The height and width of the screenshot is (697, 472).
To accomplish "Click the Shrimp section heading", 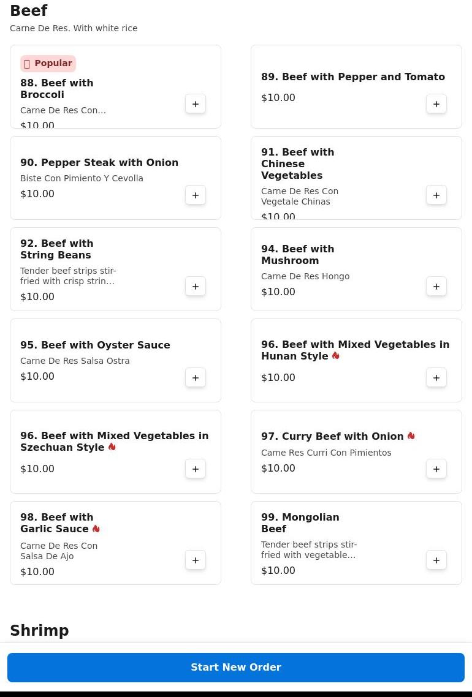I will coord(39,630).
